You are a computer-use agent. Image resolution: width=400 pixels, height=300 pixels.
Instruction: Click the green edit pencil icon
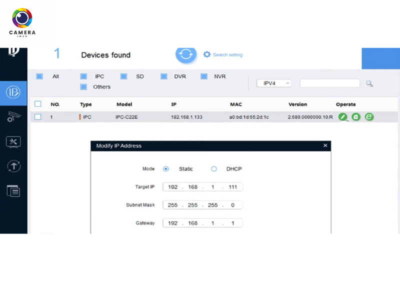342,116
